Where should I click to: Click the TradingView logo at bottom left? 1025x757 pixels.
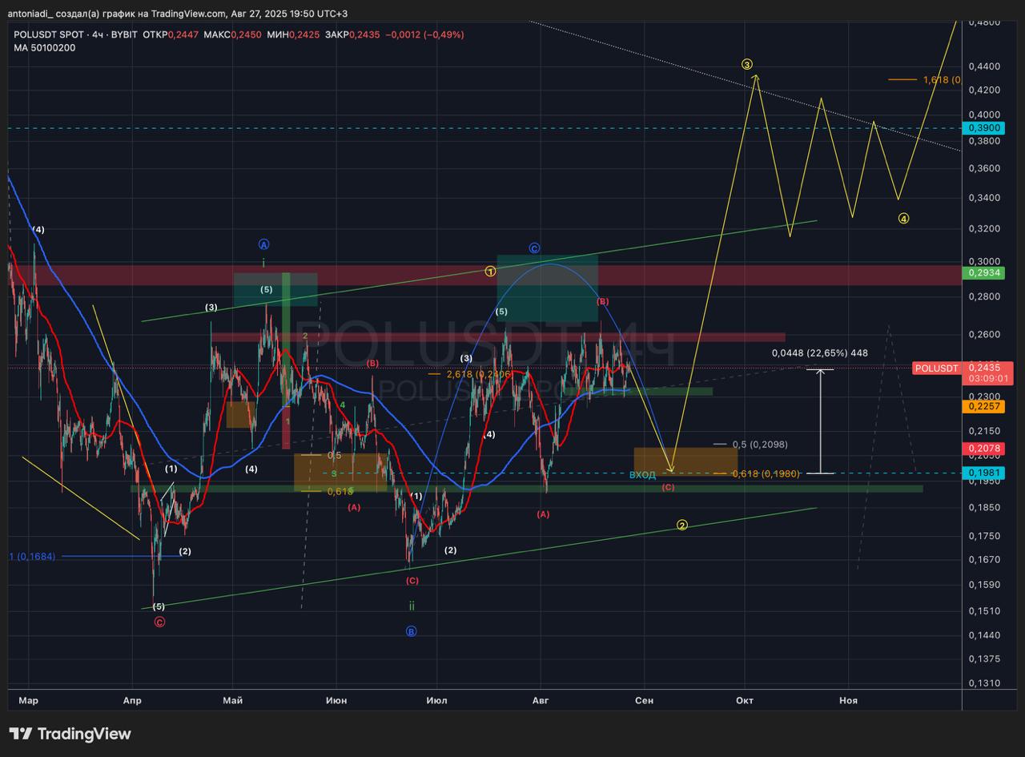(x=70, y=734)
